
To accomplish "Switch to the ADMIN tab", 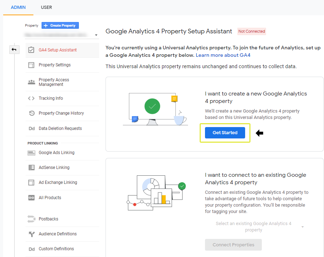I will coord(18,7).
